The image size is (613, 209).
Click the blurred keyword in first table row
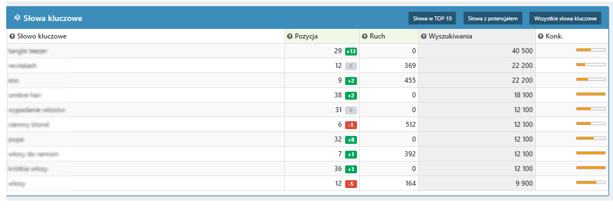28,51
